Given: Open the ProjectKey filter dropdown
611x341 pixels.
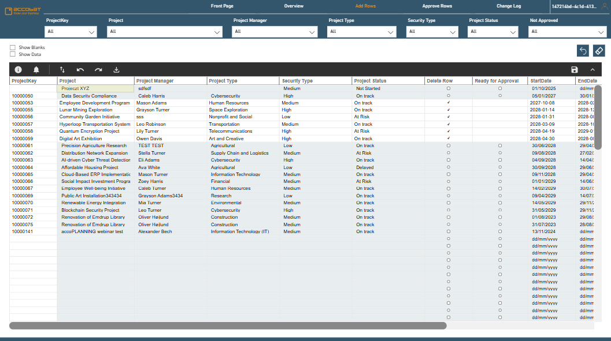Looking at the screenshot, I should point(71,32).
